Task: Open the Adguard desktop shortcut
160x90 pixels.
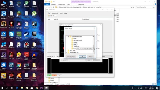Action: [x=26, y=4]
